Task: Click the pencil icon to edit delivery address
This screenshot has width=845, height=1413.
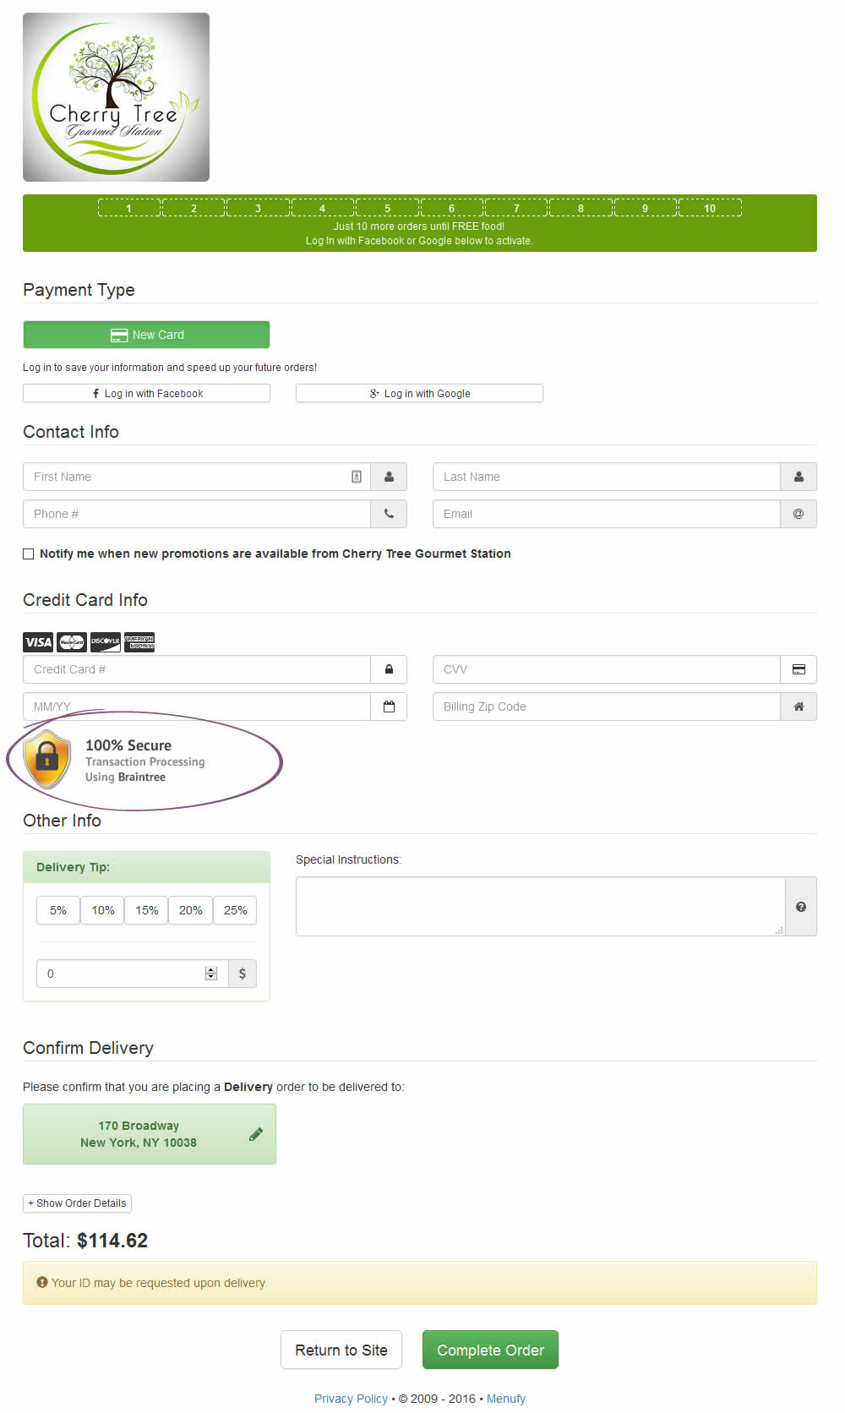Action: click(x=256, y=1134)
